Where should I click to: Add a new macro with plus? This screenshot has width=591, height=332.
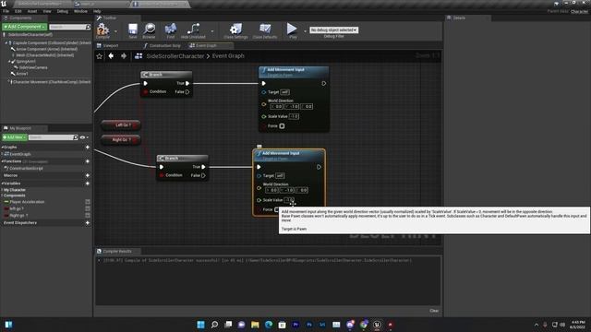point(88,175)
